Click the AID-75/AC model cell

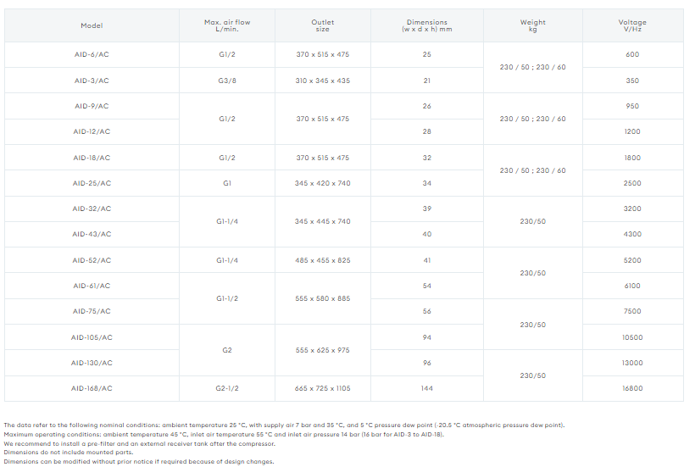tap(92, 312)
